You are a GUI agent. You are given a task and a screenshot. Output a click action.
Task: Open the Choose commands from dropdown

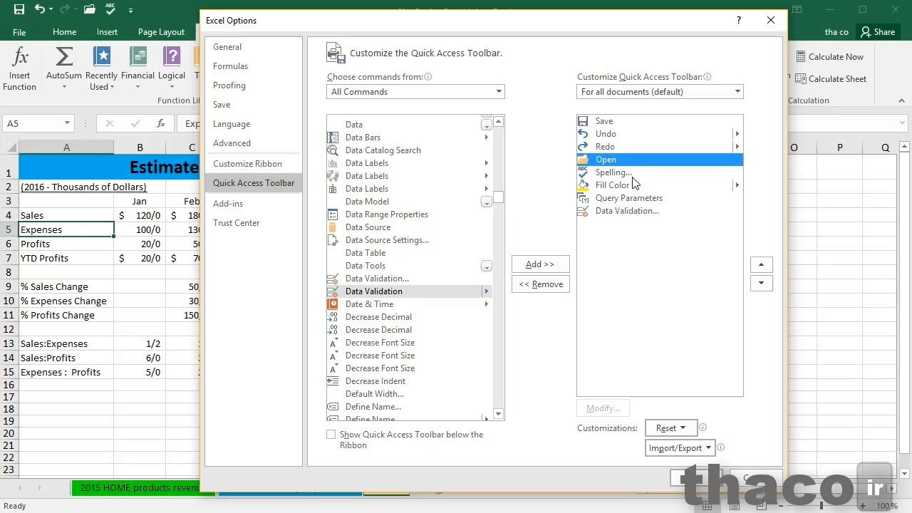416,91
